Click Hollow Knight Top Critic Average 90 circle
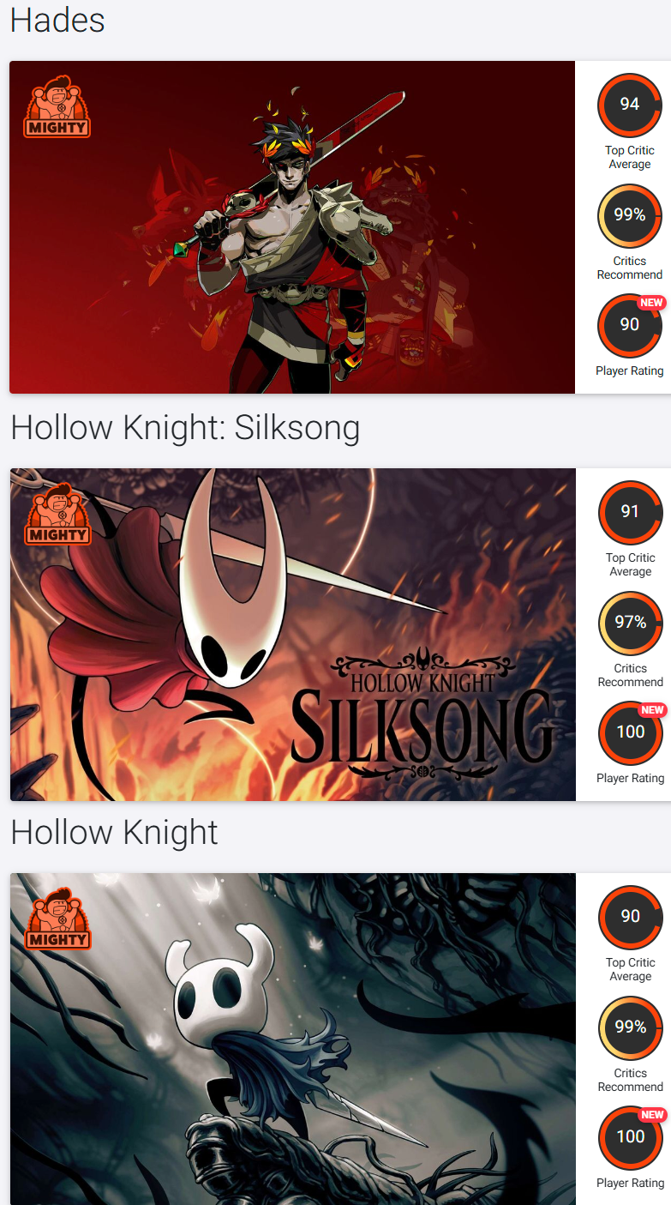Screen dimensions: 671x1205 631,917
